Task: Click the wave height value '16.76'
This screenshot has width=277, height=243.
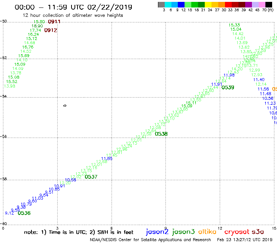Action: pyautogui.click(x=28, y=47)
